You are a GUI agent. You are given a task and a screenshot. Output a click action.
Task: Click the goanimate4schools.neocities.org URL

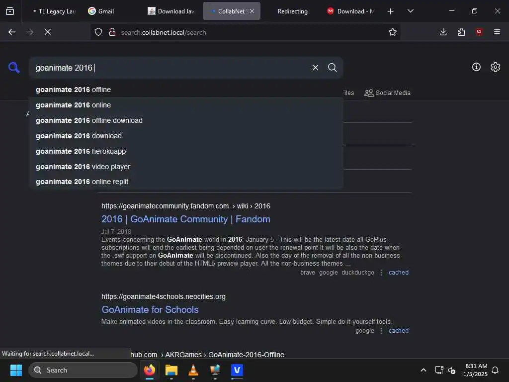[163, 296]
